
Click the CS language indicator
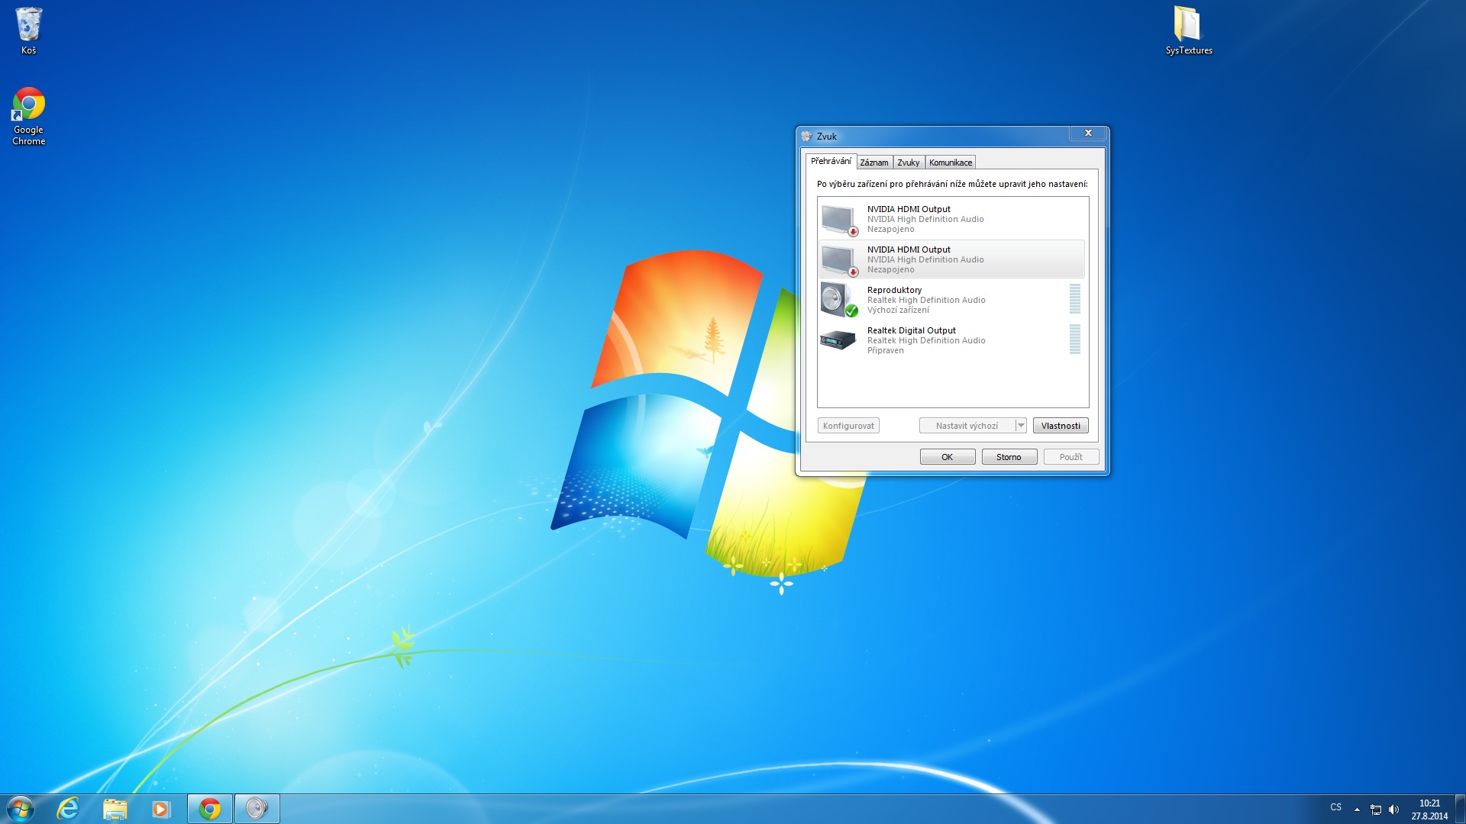coord(1335,807)
